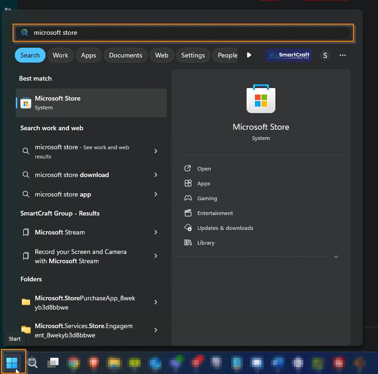Viewport: 378px width, 374px height.
Task: Click the SmartCraft organization logo
Action: pyautogui.click(x=289, y=55)
